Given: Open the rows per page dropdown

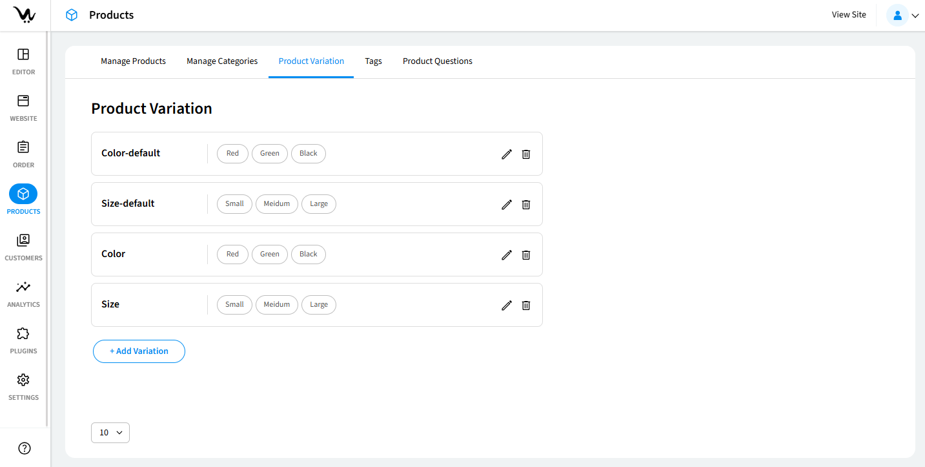Looking at the screenshot, I should click(x=110, y=433).
